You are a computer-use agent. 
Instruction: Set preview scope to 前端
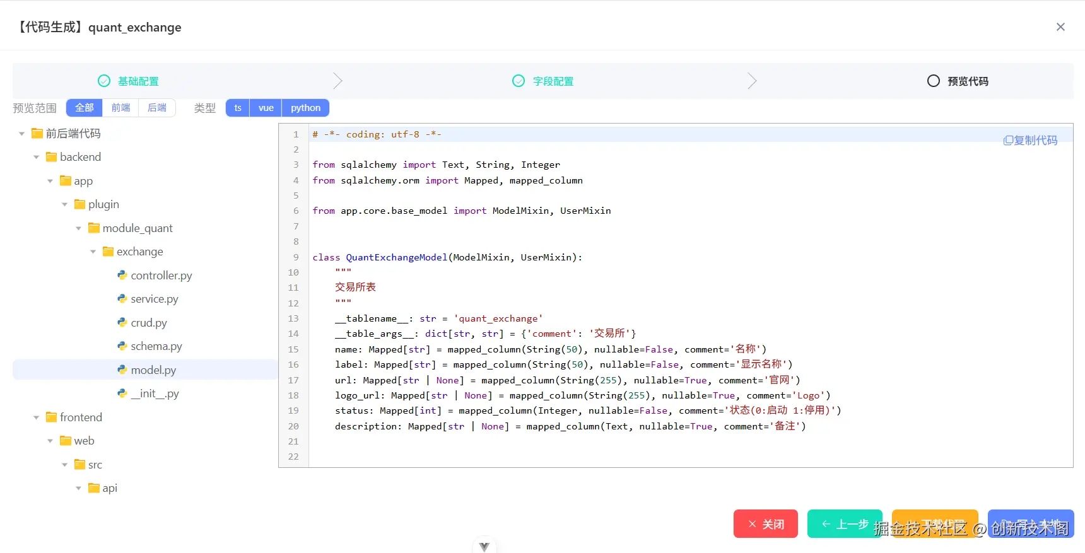pyautogui.click(x=120, y=108)
